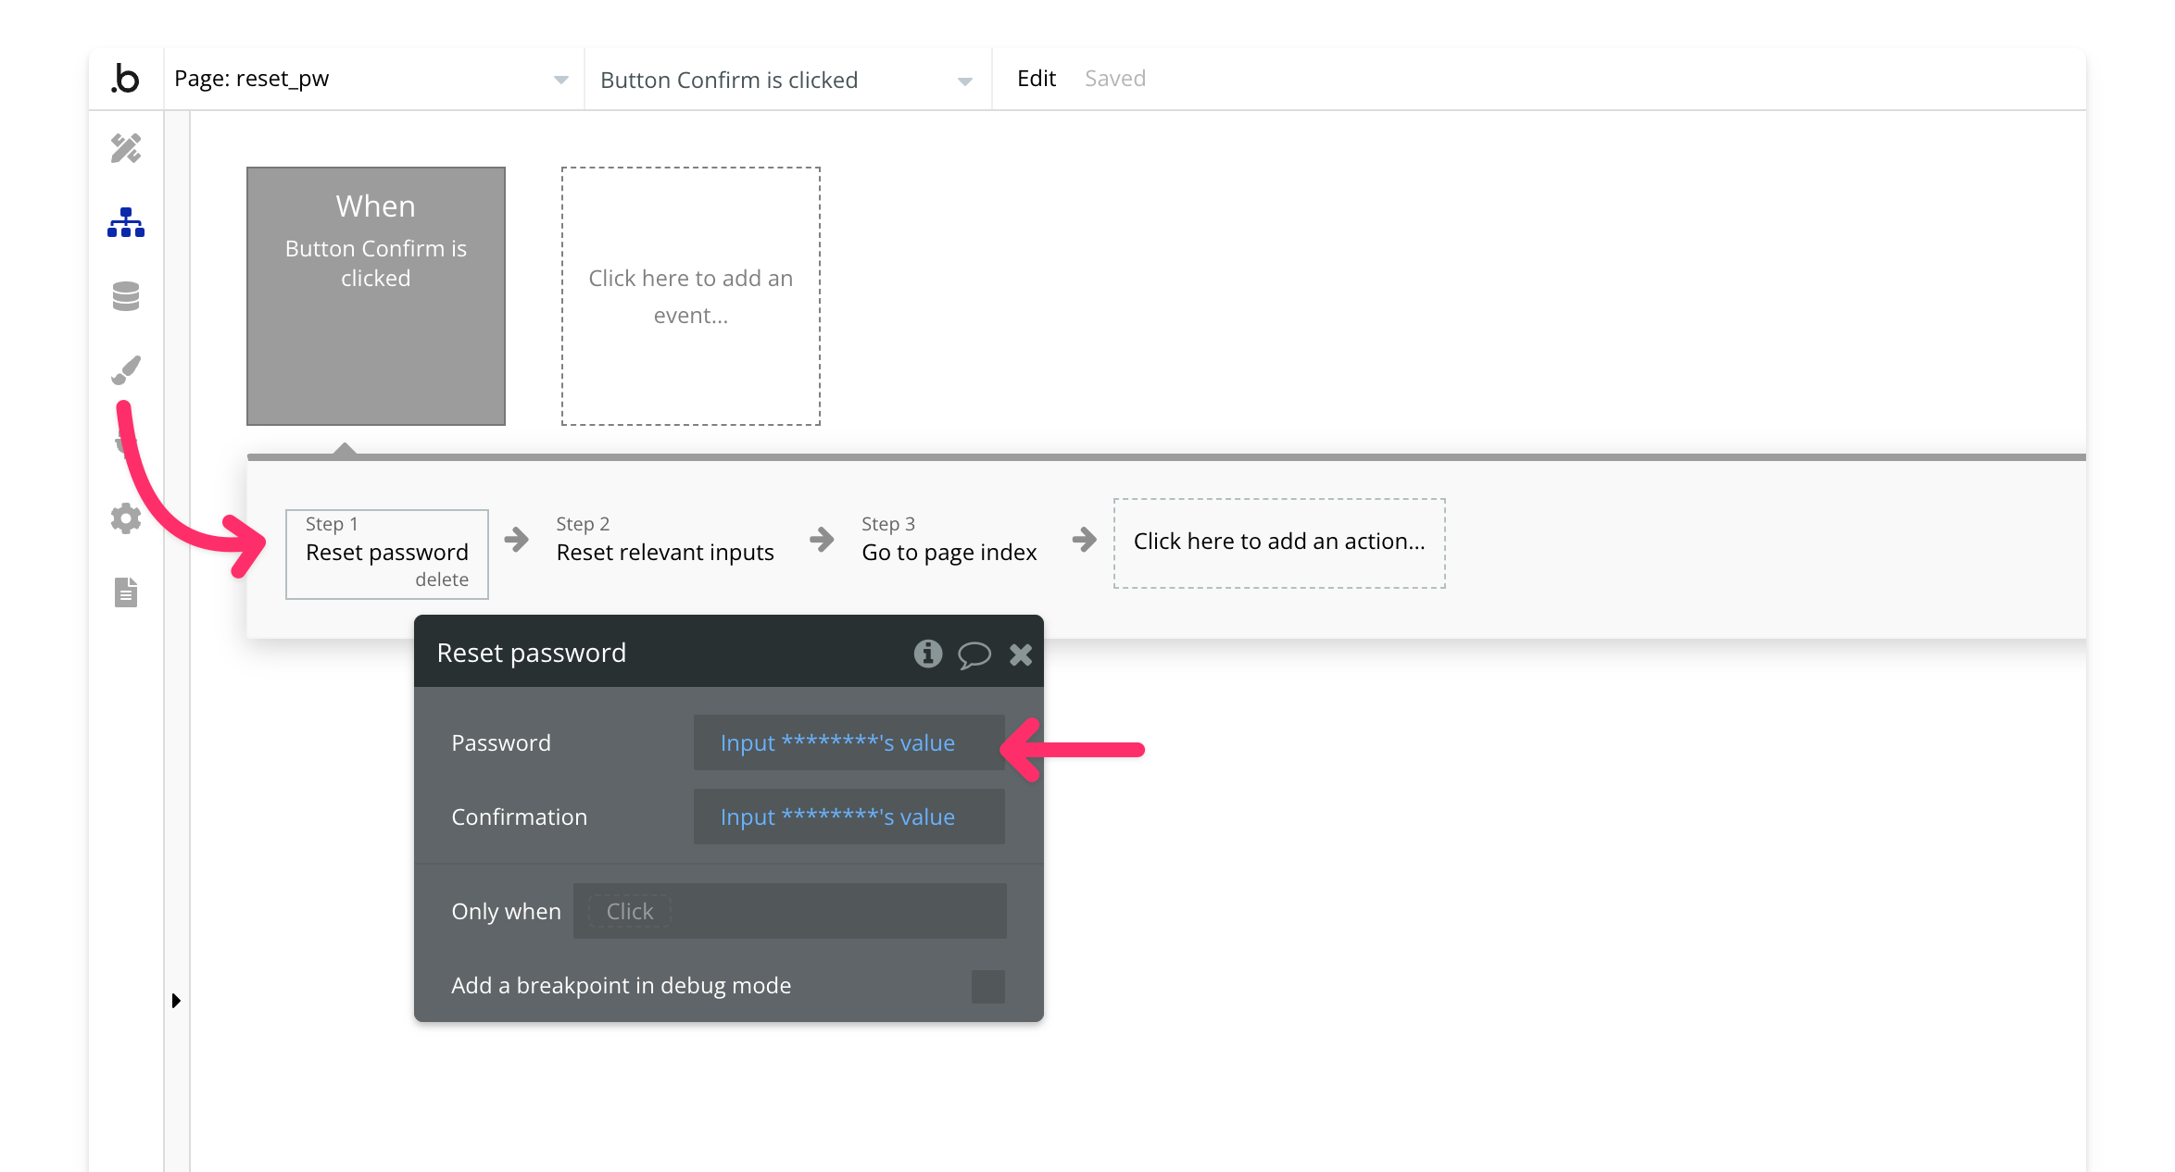Select the Workflow tab icon
2175x1172 pixels.
point(126,222)
